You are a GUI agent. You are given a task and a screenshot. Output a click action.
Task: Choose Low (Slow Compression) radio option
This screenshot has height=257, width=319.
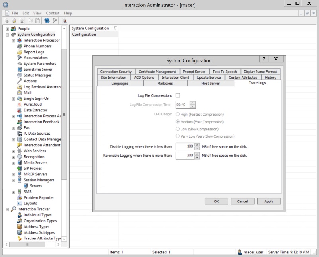pyautogui.click(x=178, y=129)
